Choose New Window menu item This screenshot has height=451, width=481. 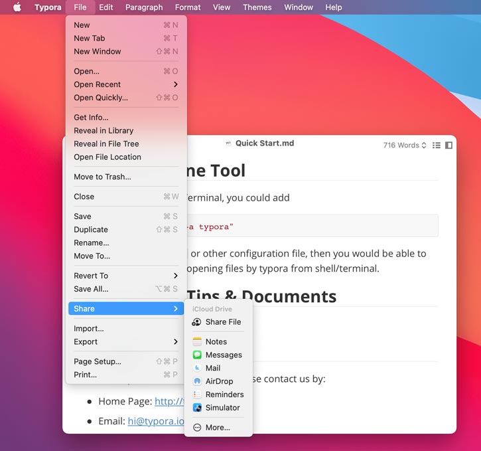tap(126, 51)
